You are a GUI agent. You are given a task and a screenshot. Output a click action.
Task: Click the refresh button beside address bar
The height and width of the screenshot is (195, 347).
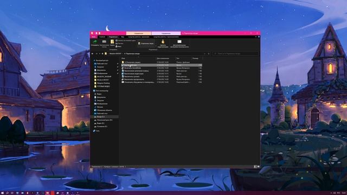point(208,54)
